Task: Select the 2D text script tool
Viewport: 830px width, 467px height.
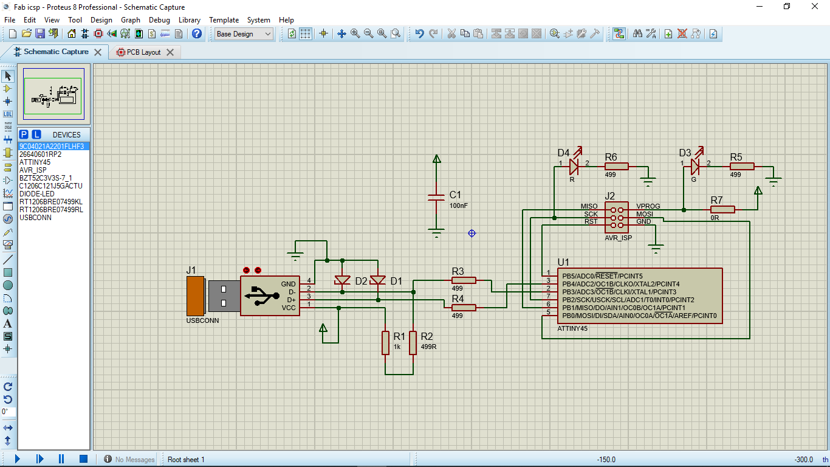Action: coord(8,323)
